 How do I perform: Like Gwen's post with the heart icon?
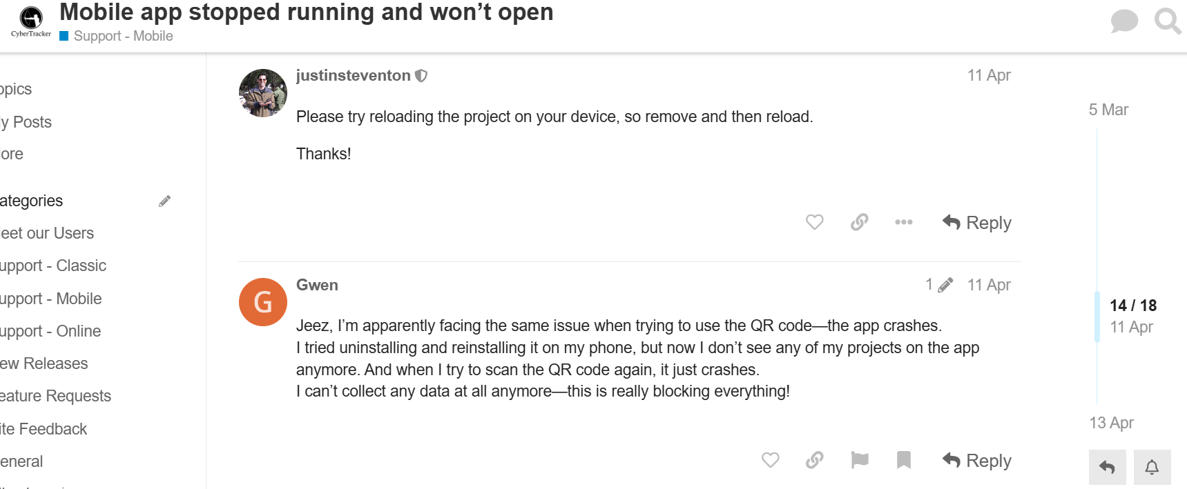coord(771,460)
